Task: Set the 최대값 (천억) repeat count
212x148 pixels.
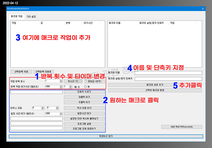Action: tap(94, 81)
